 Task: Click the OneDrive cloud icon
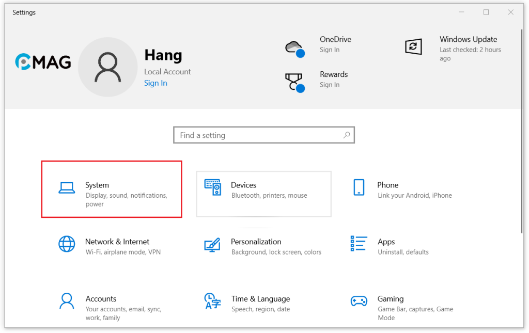pyautogui.click(x=294, y=47)
